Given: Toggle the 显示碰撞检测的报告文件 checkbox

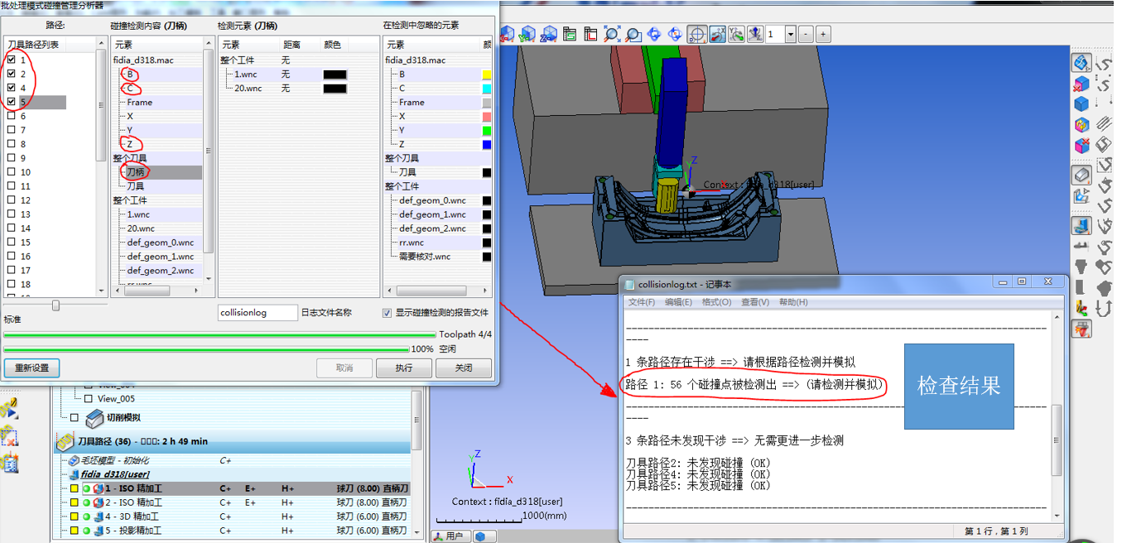Looking at the screenshot, I should pyautogui.click(x=388, y=313).
